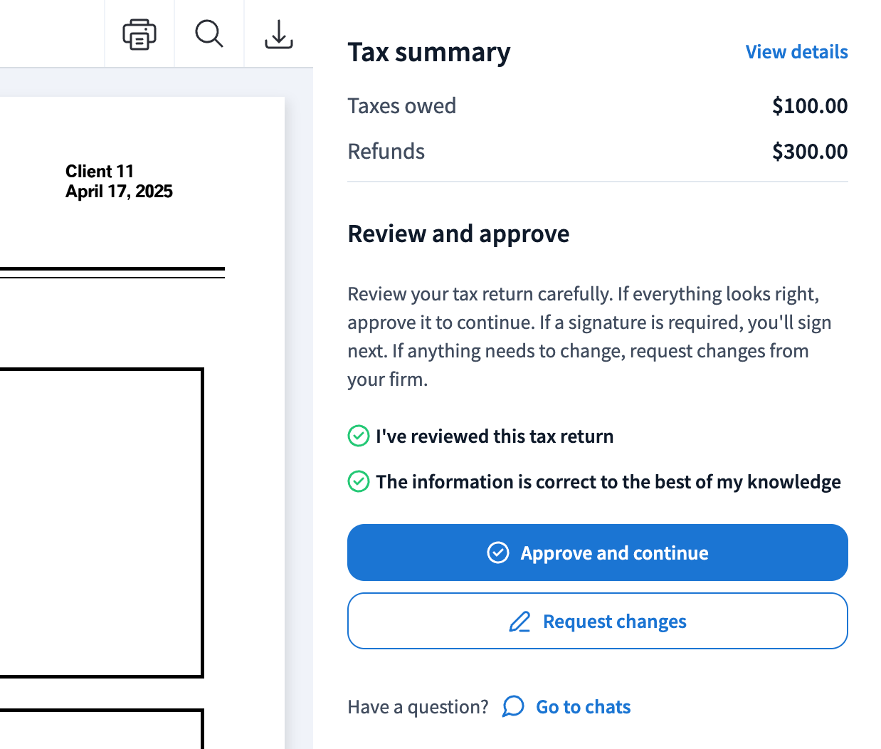
Task: Click "Have a question?" text
Action: coord(418,707)
